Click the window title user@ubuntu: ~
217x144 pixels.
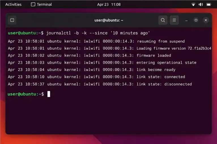tap(109, 20)
